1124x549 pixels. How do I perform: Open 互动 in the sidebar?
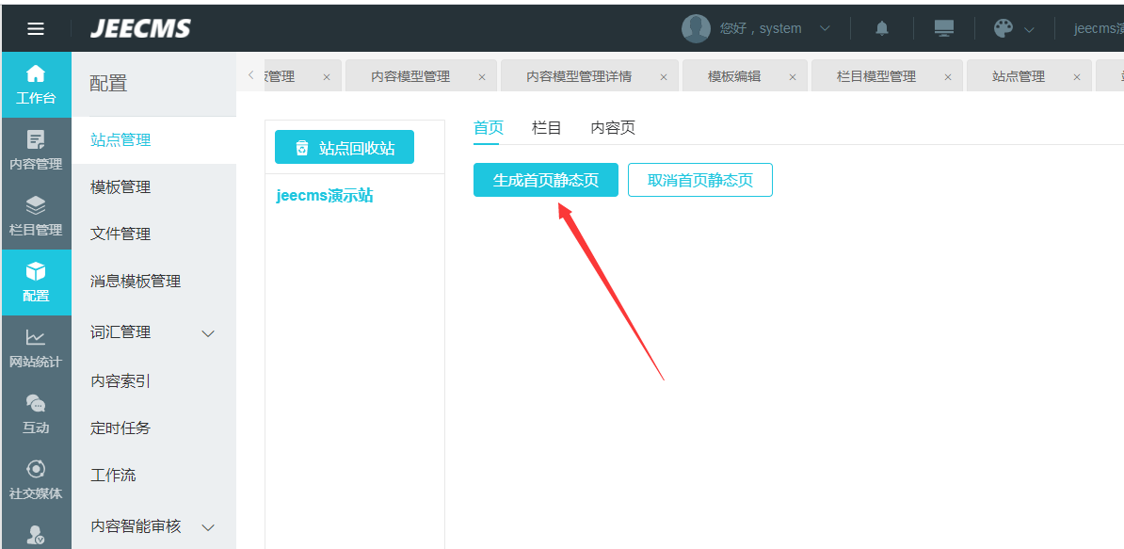click(36, 414)
